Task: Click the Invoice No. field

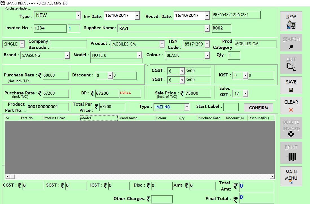Action: click(50, 28)
